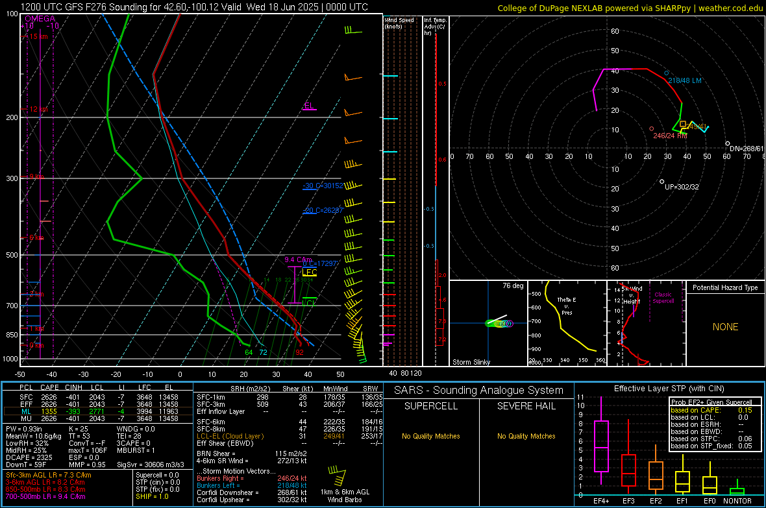Click the "based on CAPE:" probability line
The image size is (766, 508).
pyautogui.click(x=711, y=410)
